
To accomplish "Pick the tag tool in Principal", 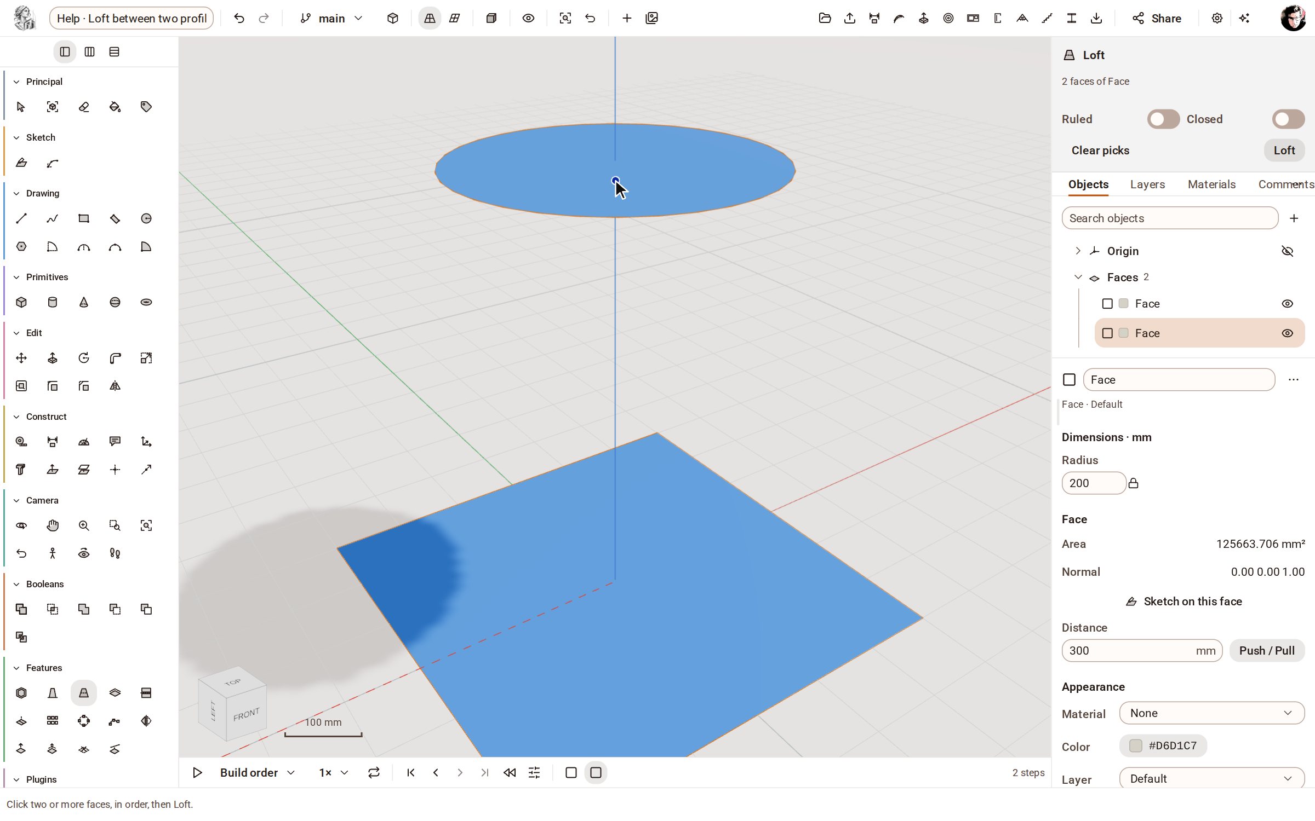I will point(146,107).
